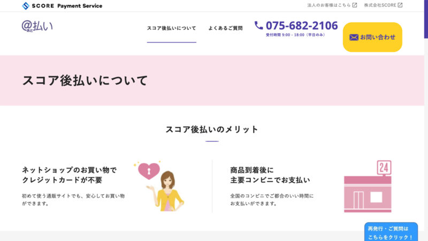Viewport: 428px width, 241px height.
Task: Click the phone handset icon
Action: 258,25
